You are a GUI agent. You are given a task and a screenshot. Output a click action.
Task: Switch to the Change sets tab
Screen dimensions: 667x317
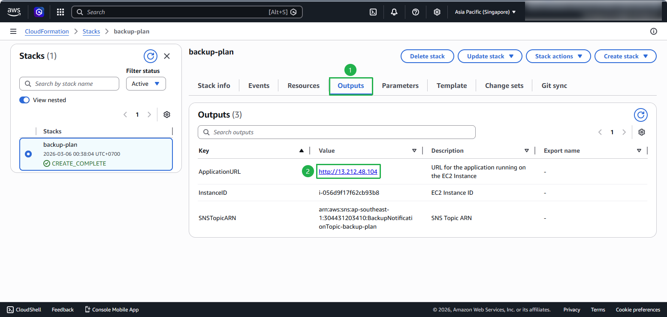coord(504,85)
